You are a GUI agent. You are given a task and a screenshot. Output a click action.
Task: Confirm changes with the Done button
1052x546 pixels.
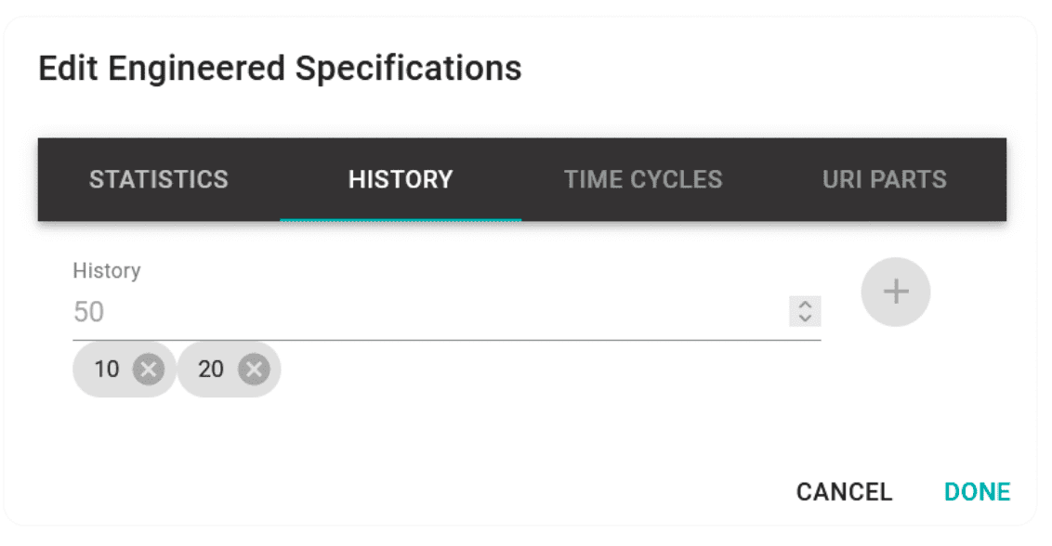(x=977, y=491)
